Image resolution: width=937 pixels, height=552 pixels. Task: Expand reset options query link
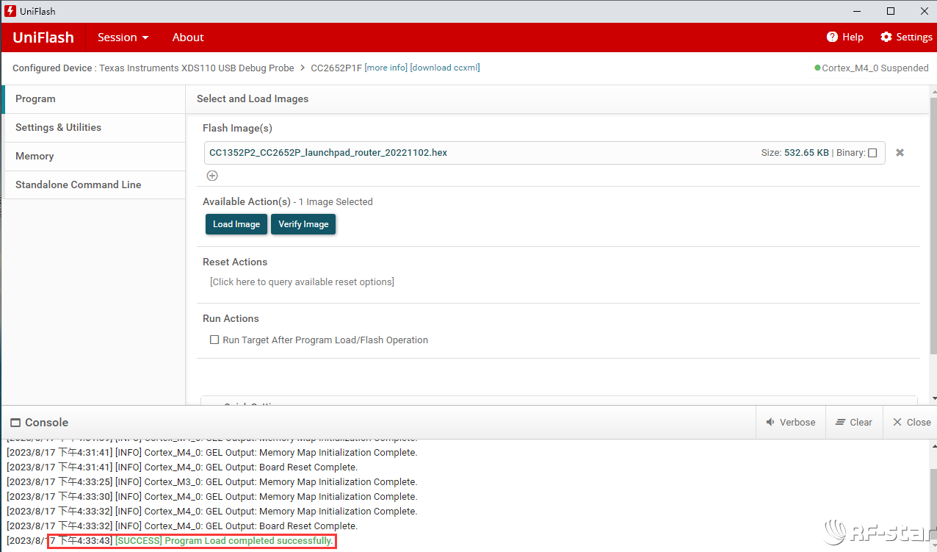[302, 282]
